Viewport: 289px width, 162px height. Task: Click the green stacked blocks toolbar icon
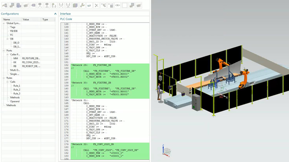click(75, 5)
